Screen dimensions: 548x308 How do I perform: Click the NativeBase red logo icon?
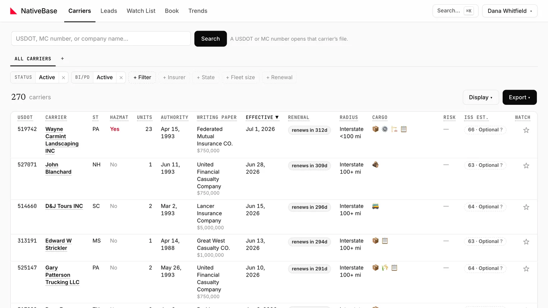click(x=13, y=11)
